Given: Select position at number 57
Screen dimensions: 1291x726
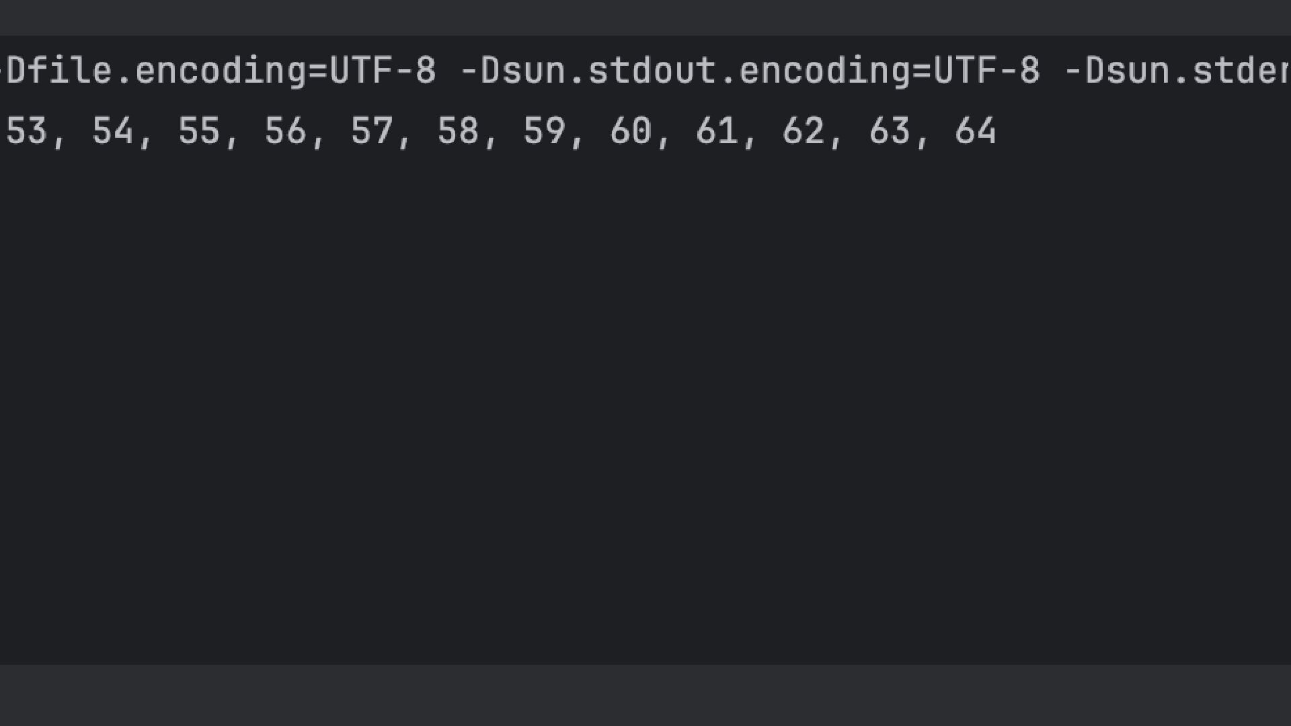Looking at the screenshot, I should pos(372,131).
